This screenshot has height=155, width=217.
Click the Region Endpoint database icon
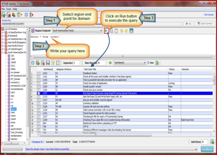coord(33,31)
